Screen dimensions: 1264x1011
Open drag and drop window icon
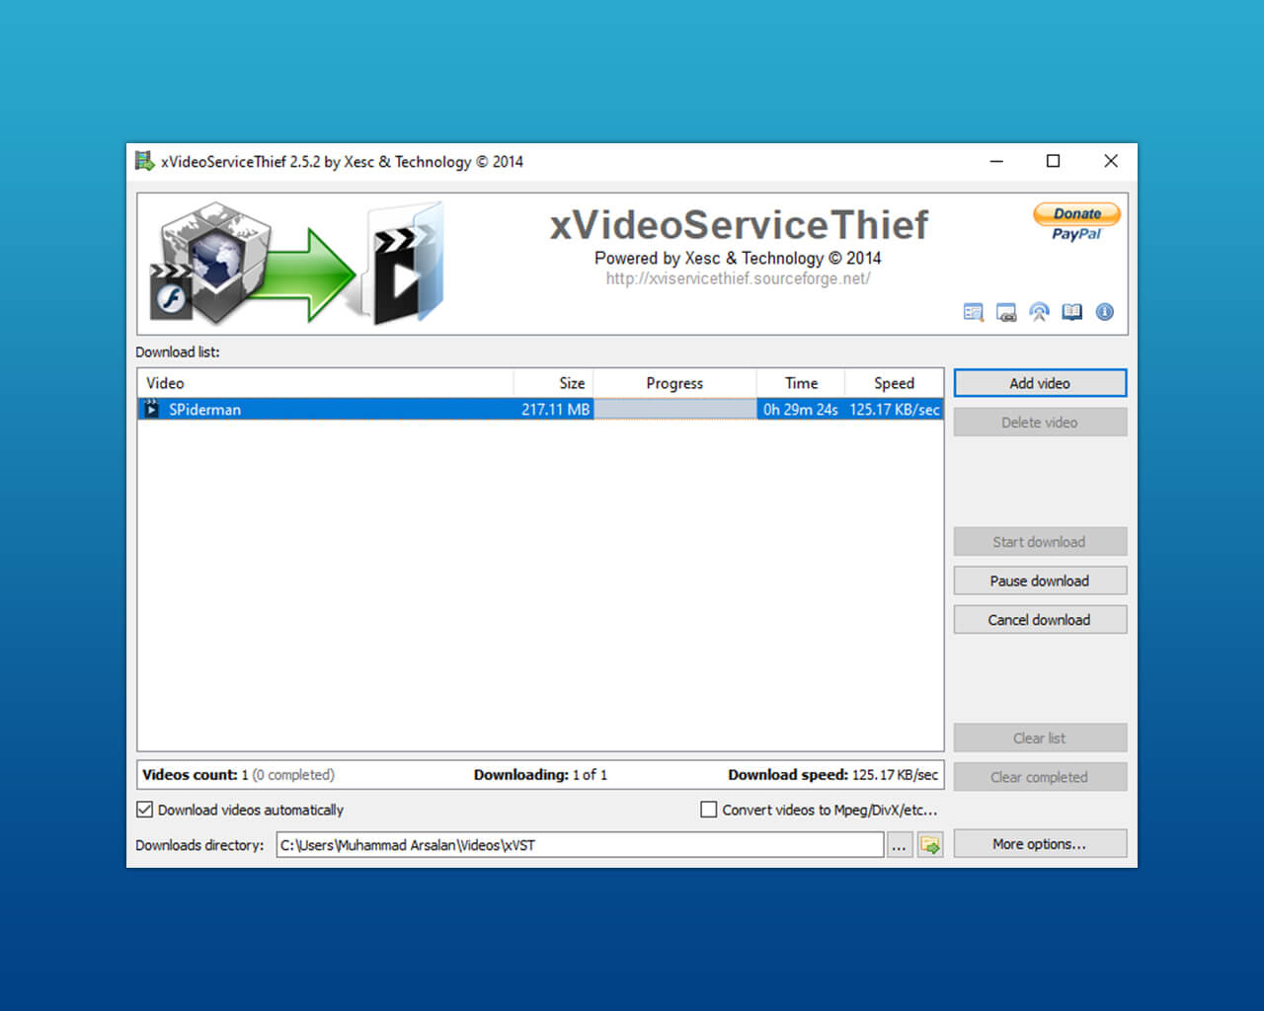click(x=1006, y=312)
